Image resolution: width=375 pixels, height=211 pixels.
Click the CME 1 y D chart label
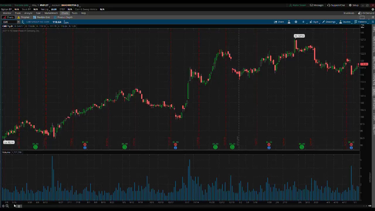(x=8, y=26)
